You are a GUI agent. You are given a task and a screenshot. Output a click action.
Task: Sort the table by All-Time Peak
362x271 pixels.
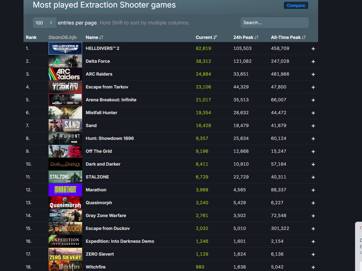click(288, 37)
